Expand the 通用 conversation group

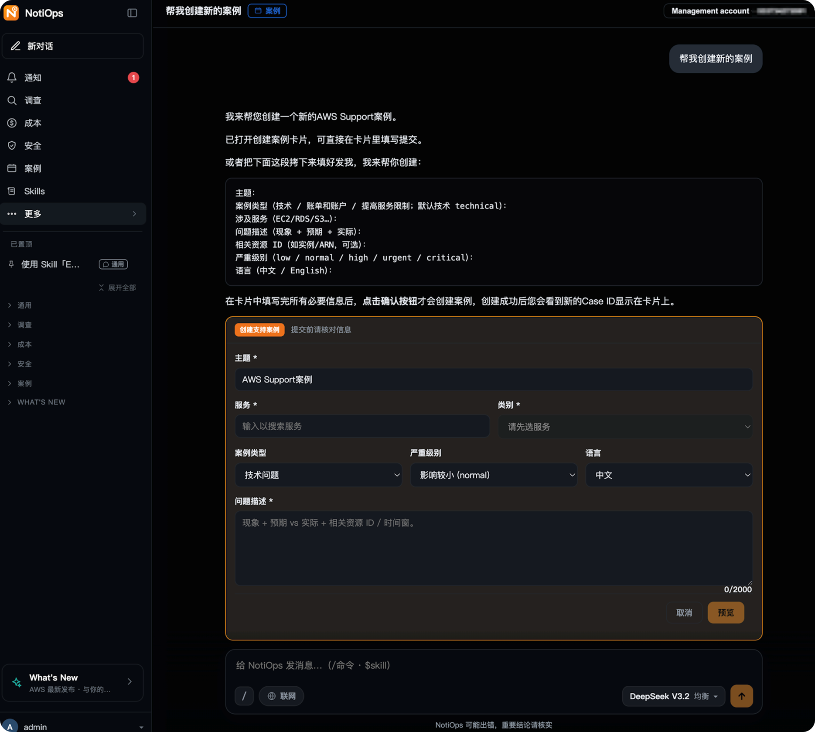pos(20,305)
